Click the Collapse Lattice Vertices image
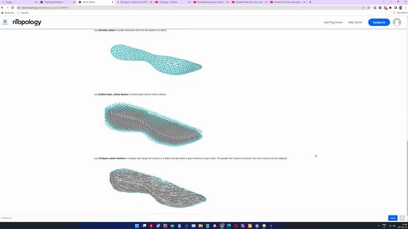The width and height of the screenshot is (408, 229). 157,188
